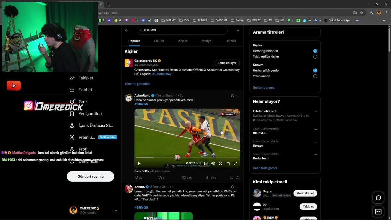391x220 pixels.
Task: Open more options on AslanRuhu post
Action: (x=238, y=96)
